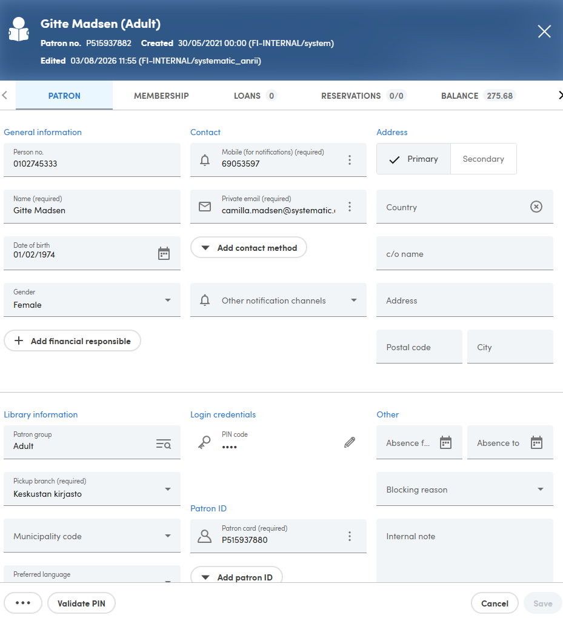Close the patron dialog with X

544,31
